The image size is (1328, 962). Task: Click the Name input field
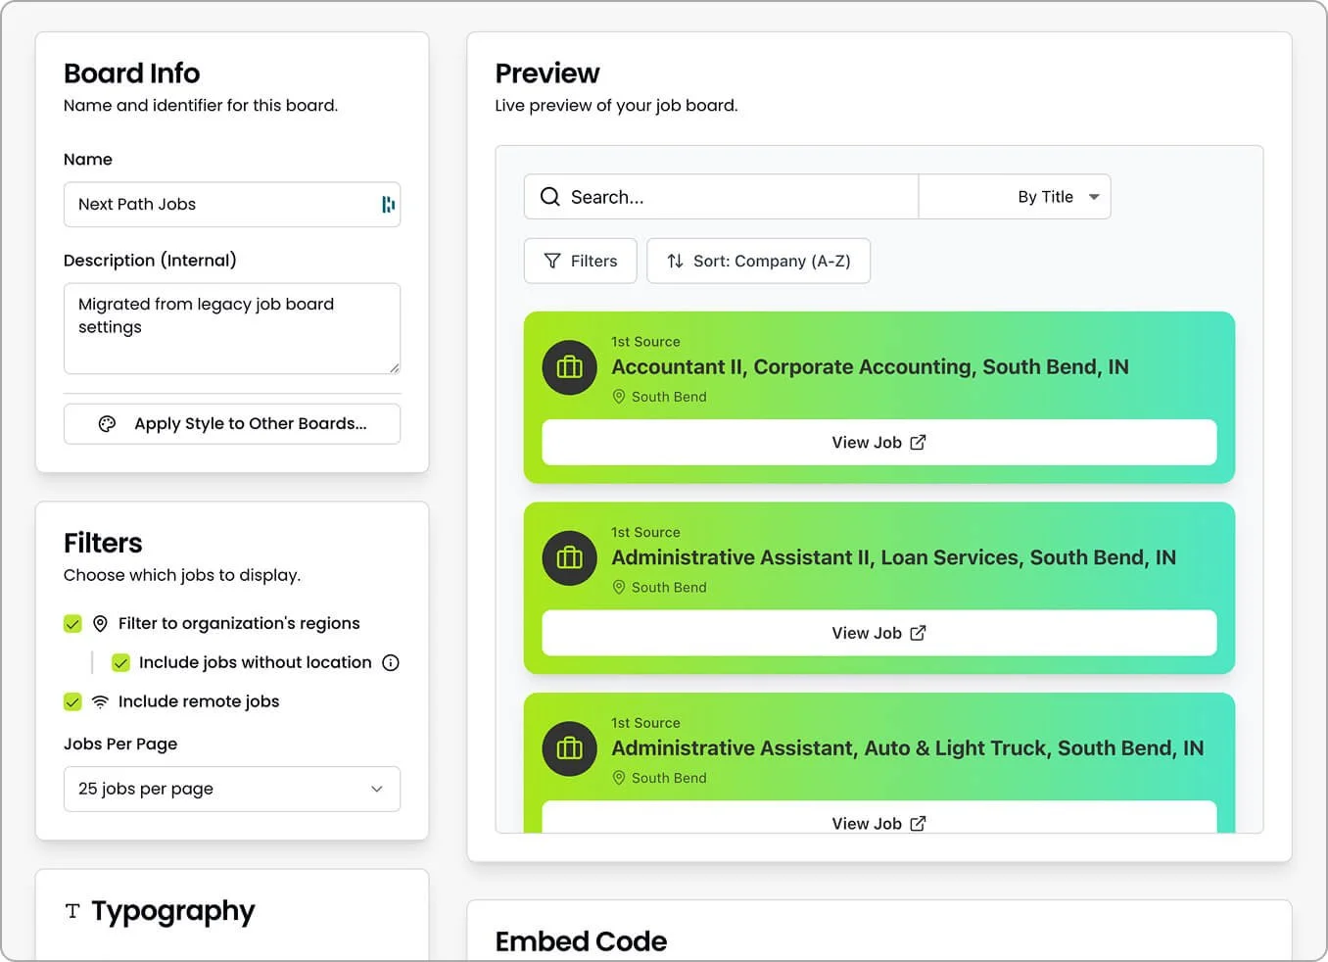(x=220, y=205)
